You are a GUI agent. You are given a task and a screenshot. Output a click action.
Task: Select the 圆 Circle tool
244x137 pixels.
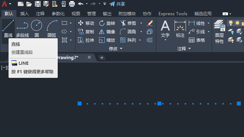(37, 29)
